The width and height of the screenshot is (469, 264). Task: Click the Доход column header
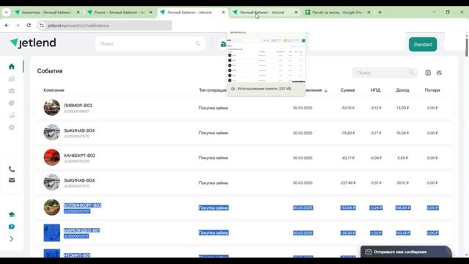pos(402,90)
